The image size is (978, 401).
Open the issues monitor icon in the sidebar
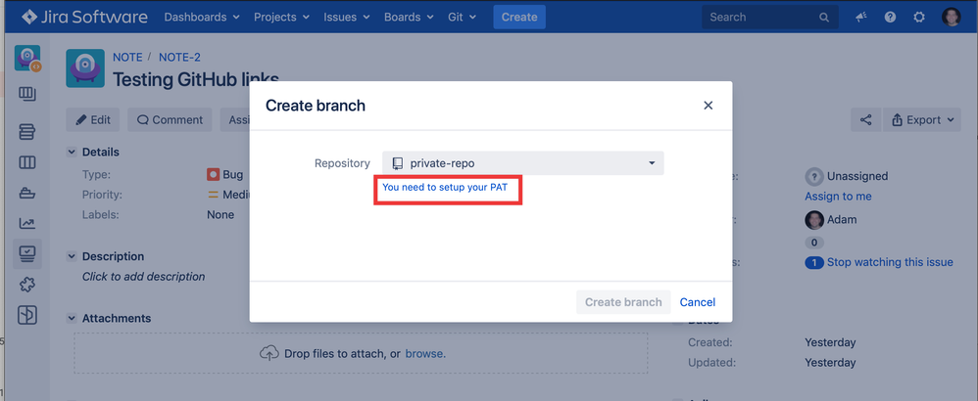pyautogui.click(x=26, y=254)
